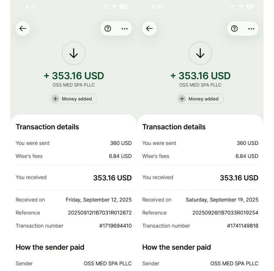Tap the plus icon in right Money added chip
The height and width of the screenshot is (271, 274).
[182, 99]
